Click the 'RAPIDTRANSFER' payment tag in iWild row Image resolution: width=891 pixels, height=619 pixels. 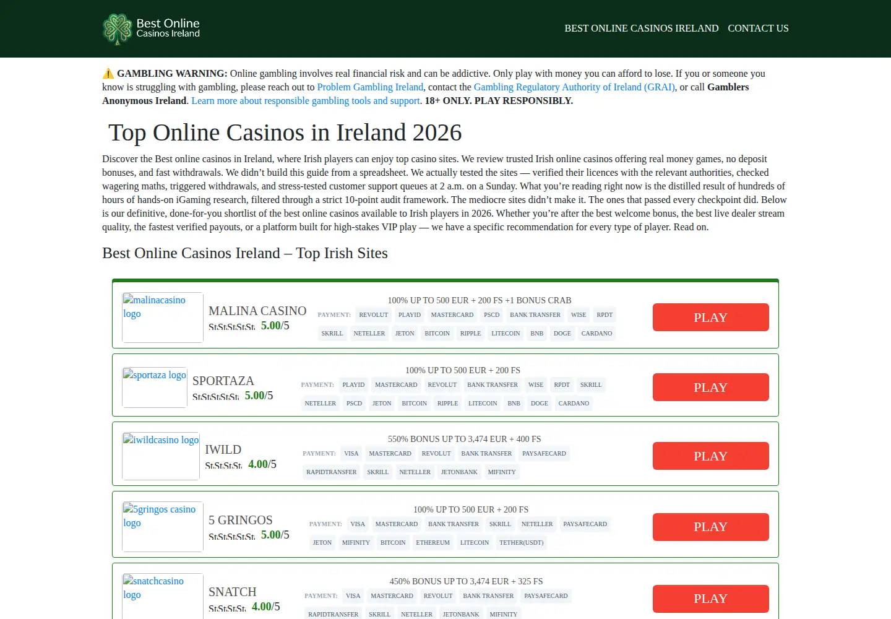click(x=332, y=472)
